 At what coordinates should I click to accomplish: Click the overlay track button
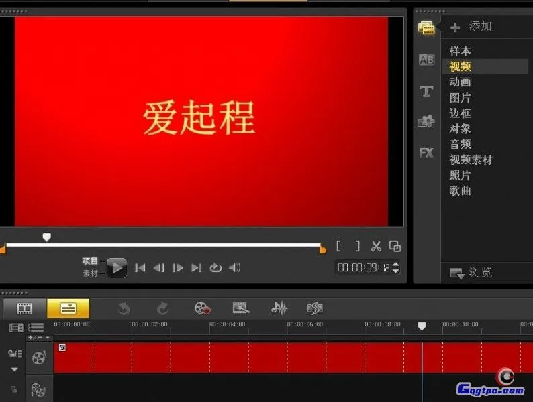[38, 389]
